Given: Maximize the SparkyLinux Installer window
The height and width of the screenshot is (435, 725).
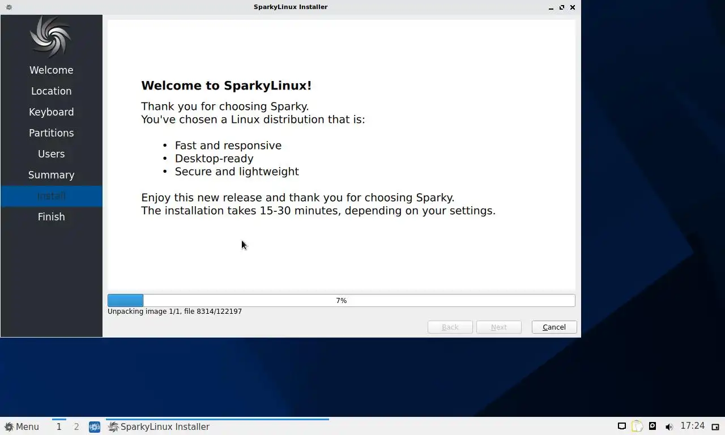Looking at the screenshot, I should click(562, 7).
